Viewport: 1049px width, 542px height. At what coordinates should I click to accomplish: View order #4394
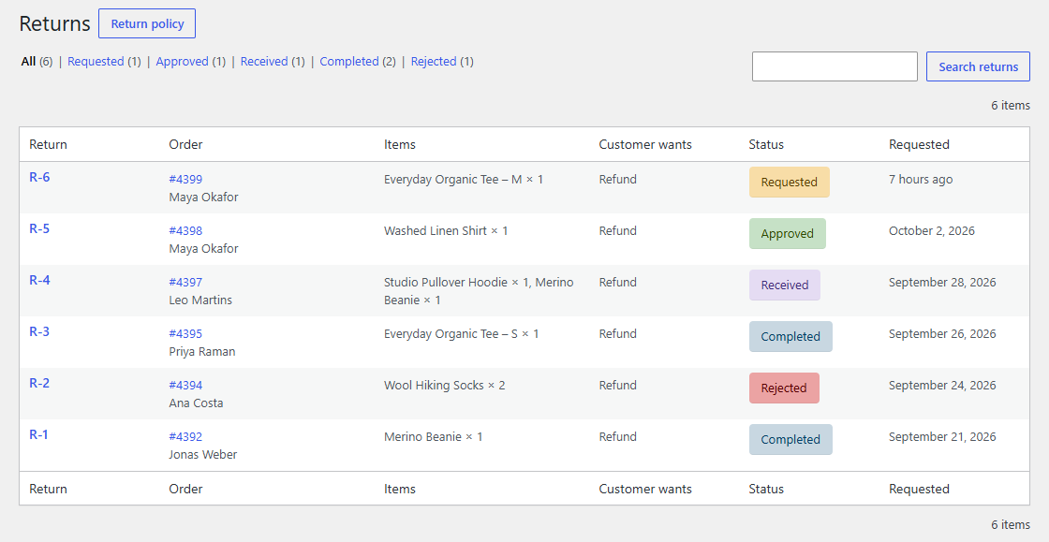(185, 385)
